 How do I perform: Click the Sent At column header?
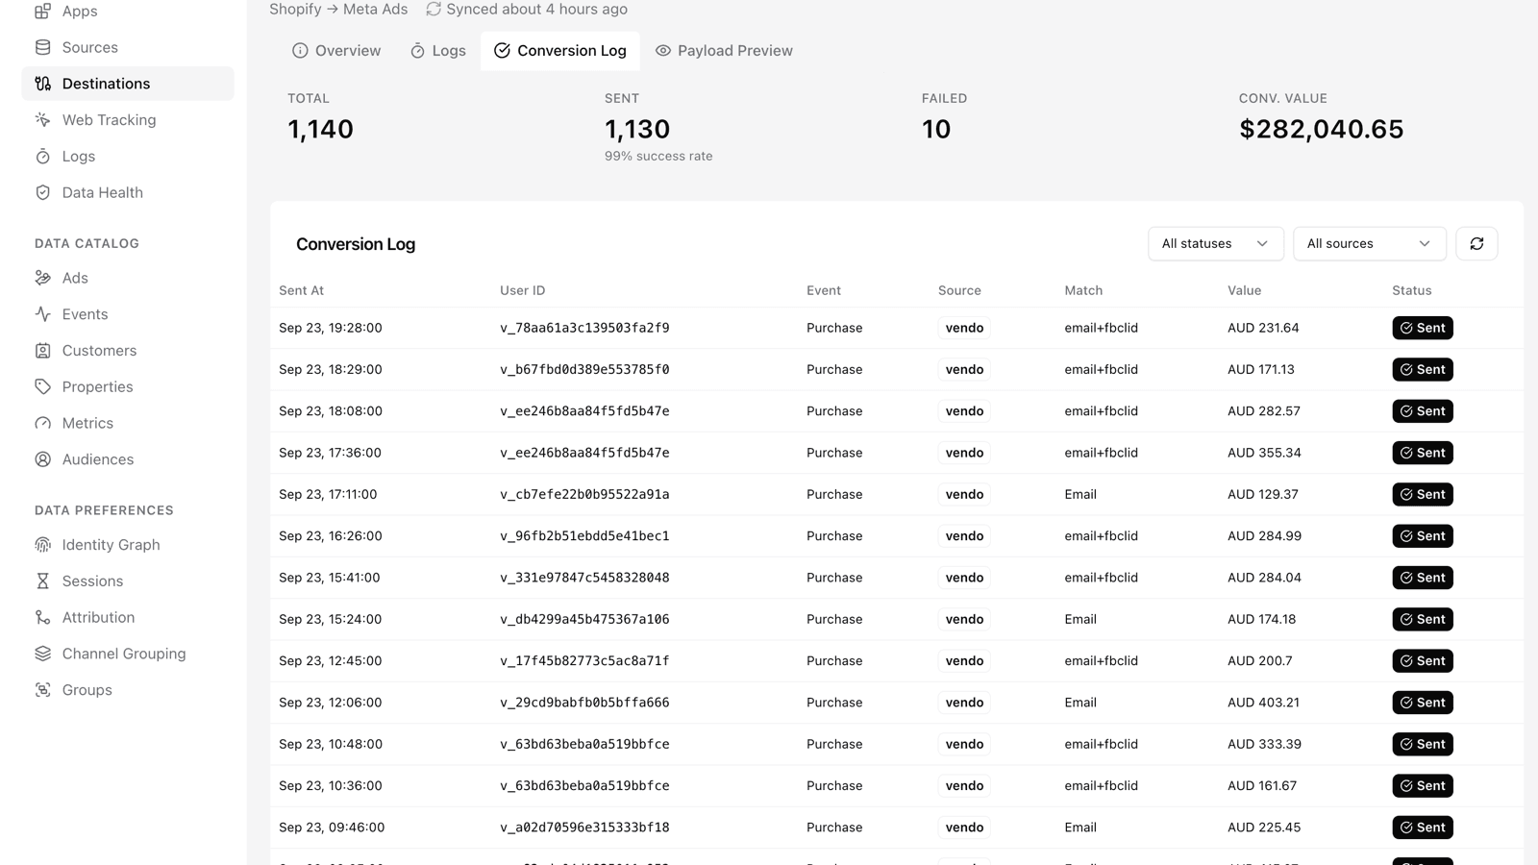coord(302,290)
